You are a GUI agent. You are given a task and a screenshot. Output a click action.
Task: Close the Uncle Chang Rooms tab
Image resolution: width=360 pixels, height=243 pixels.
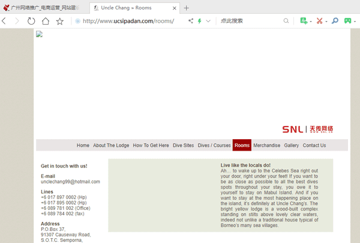pos(175,8)
